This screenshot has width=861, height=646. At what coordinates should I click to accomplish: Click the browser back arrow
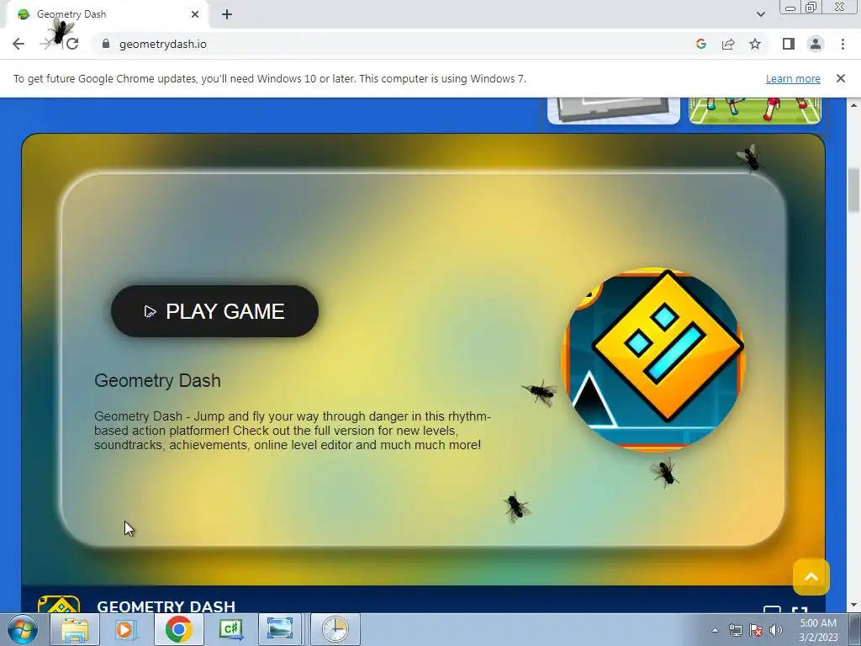click(x=18, y=44)
